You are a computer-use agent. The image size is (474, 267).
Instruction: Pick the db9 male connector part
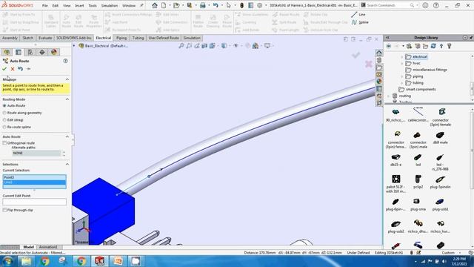tap(440, 137)
